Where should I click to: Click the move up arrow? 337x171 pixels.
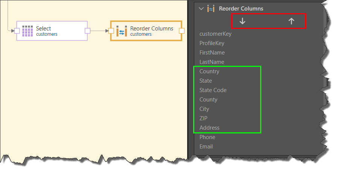[x=291, y=21]
